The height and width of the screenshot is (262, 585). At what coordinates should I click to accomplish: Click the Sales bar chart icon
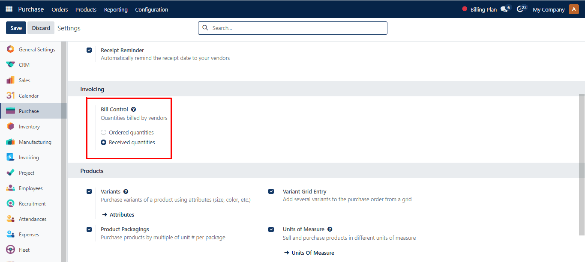coord(11,80)
